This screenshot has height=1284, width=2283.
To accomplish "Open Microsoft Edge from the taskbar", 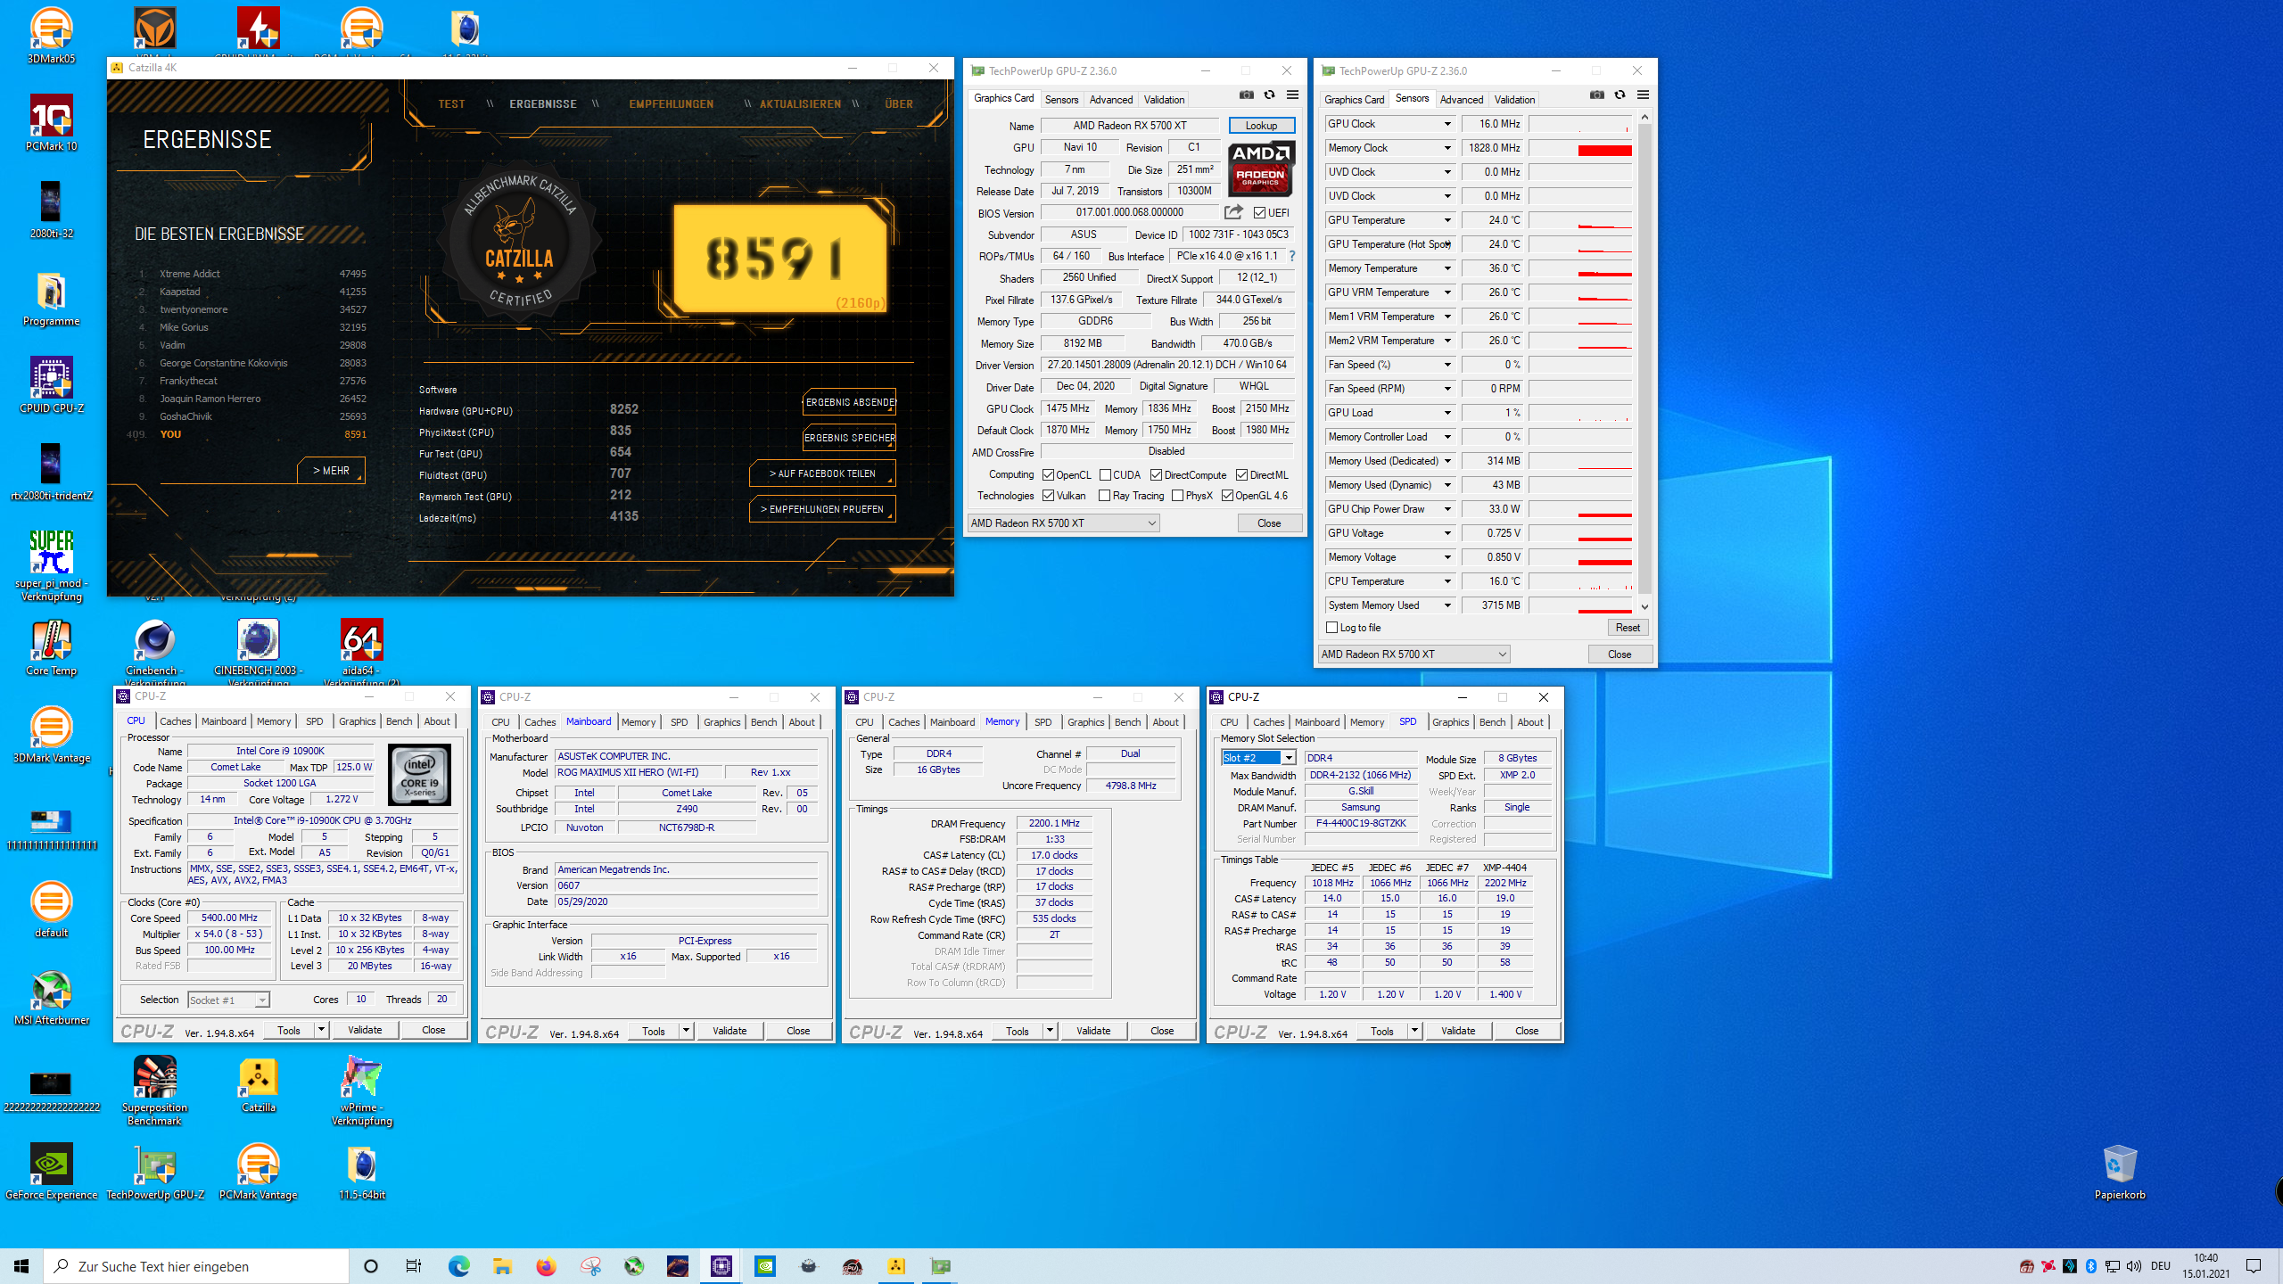I will point(458,1266).
